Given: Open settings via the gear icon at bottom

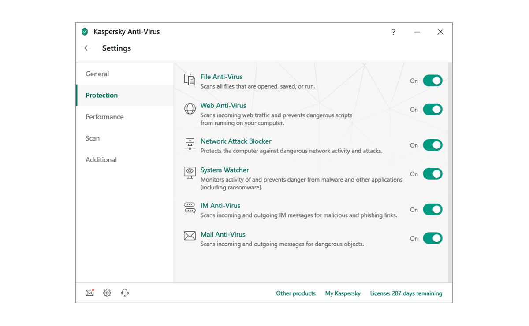Looking at the screenshot, I should coord(107,293).
